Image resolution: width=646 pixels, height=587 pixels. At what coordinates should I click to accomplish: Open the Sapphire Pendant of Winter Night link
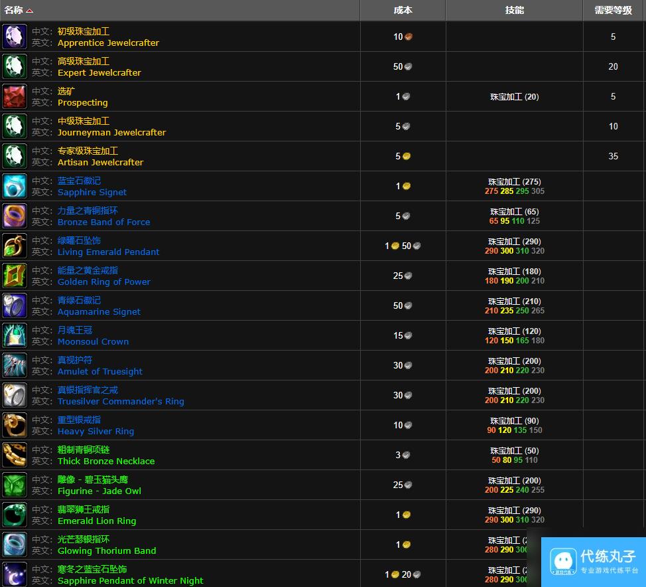tap(130, 581)
